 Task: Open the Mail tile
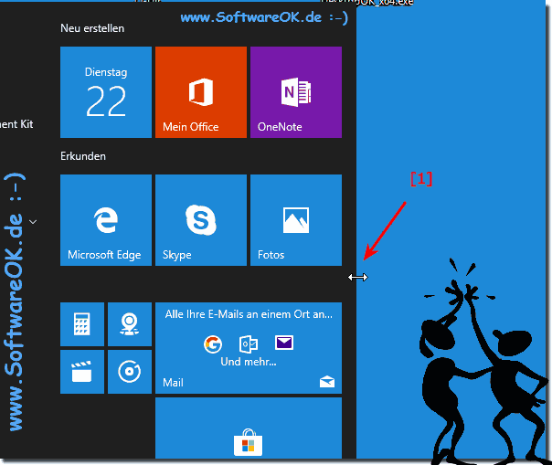pos(249,348)
